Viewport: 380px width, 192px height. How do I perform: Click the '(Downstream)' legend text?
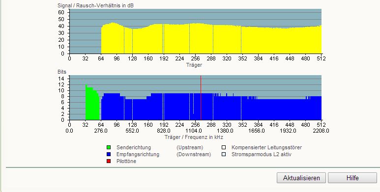194,154
